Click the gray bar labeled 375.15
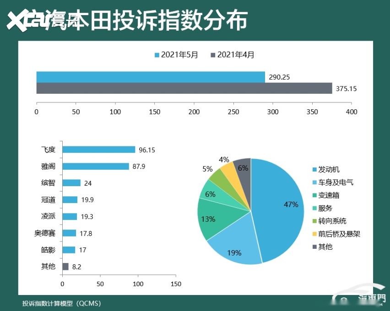Viewport: 390px width, 311px height. pos(184,88)
